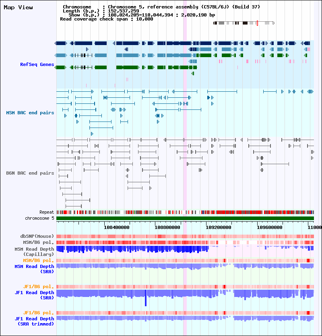
Task: Click the MSM Read Depth (Capillary) label
Action: click(34, 251)
